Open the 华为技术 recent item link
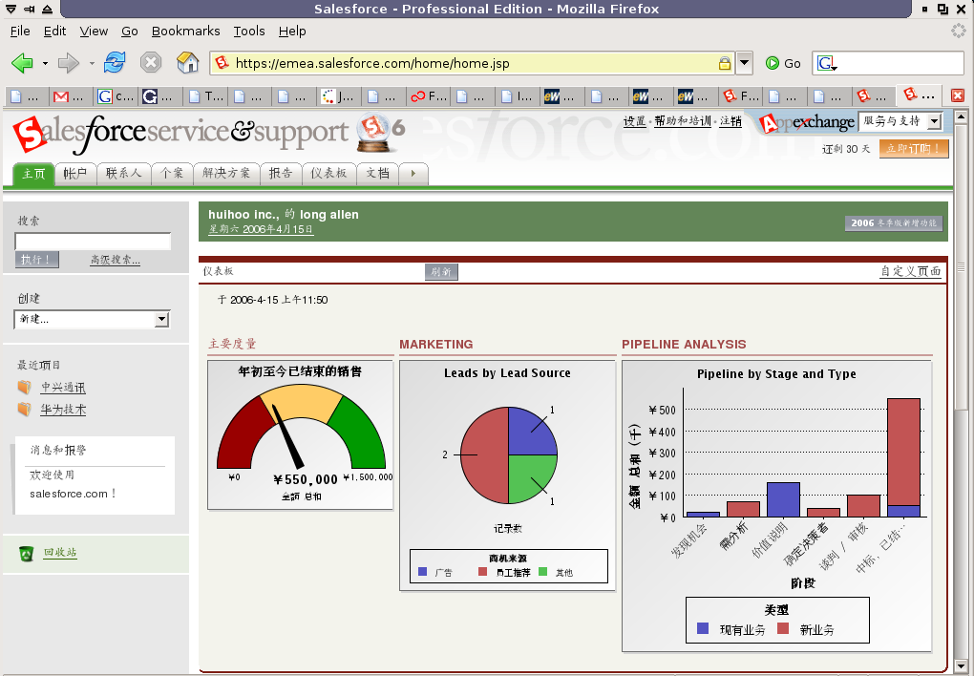The height and width of the screenshot is (676, 974). click(63, 410)
